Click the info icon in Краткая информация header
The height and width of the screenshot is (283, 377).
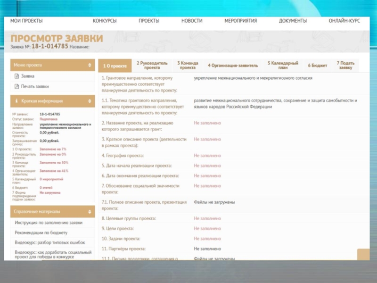(x=16, y=101)
